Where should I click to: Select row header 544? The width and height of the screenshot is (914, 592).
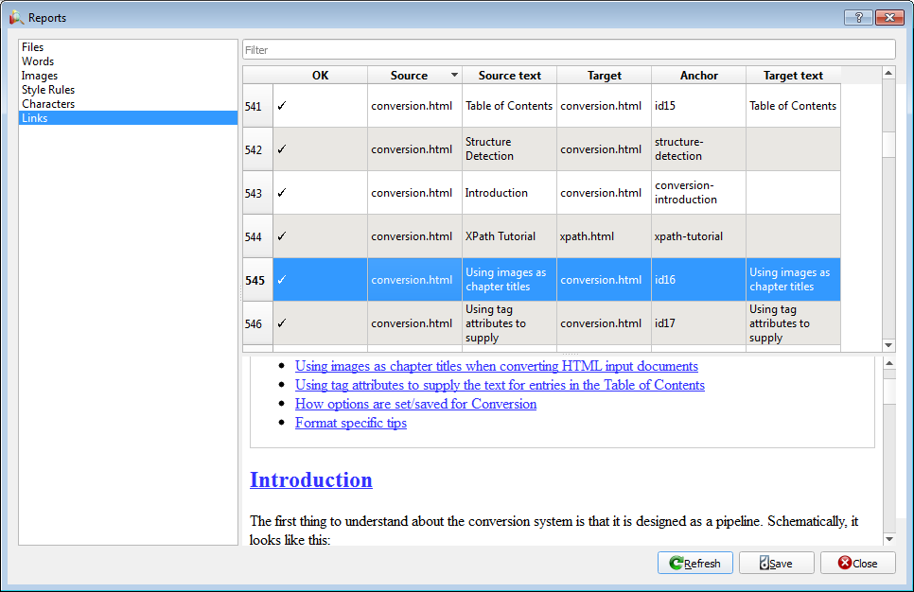[257, 236]
